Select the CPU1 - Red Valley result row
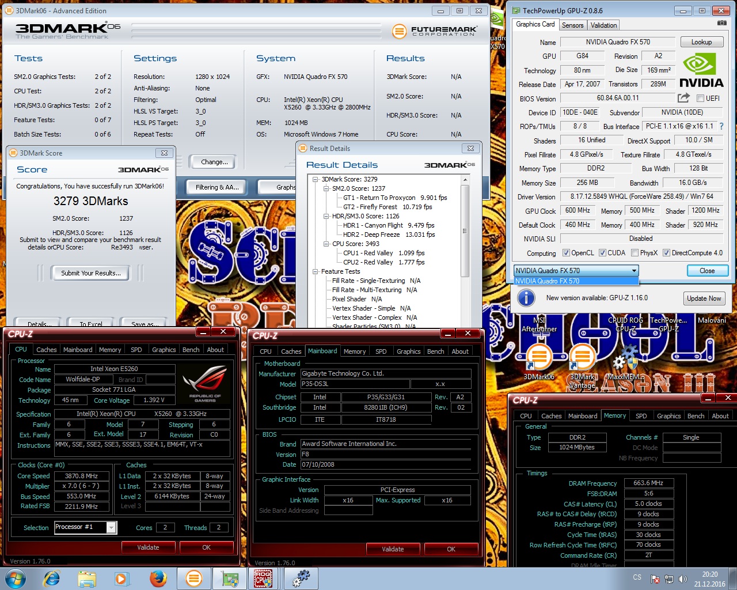This screenshot has height=590, width=737. pyautogui.click(x=383, y=253)
